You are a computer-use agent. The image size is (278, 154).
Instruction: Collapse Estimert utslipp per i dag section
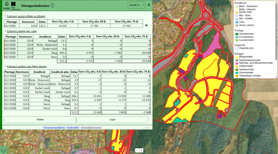[x=22, y=32]
